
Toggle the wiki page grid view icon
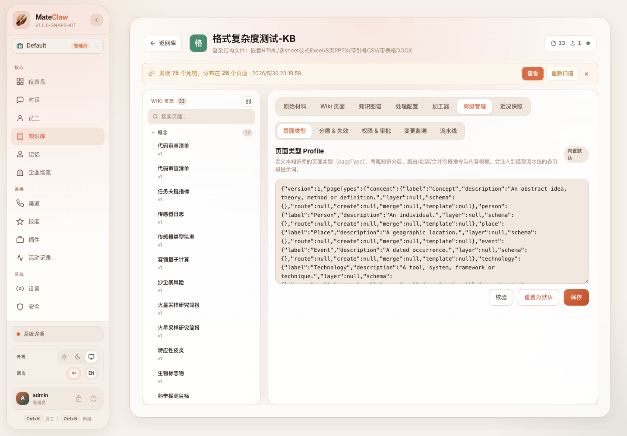click(x=248, y=101)
